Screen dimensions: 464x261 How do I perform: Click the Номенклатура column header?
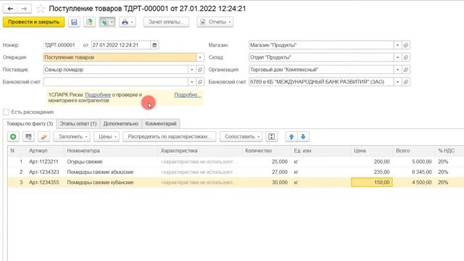tap(111, 151)
